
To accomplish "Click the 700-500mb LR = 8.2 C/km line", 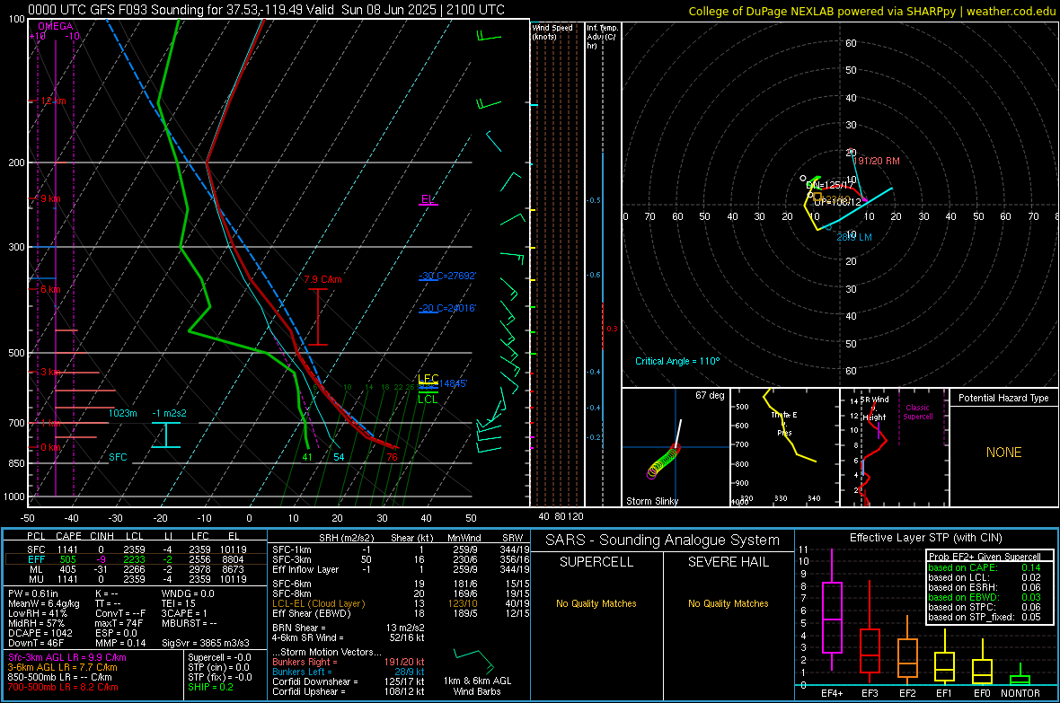I will (x=63, y=687).
